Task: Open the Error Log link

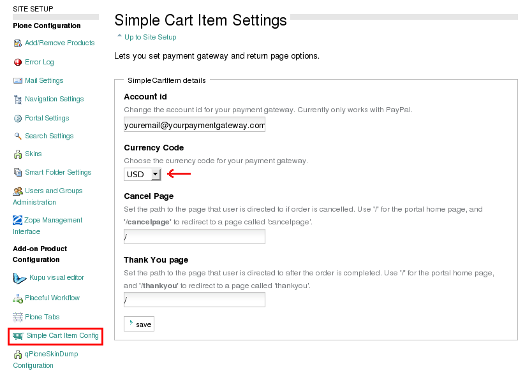Action: point(40,62)
